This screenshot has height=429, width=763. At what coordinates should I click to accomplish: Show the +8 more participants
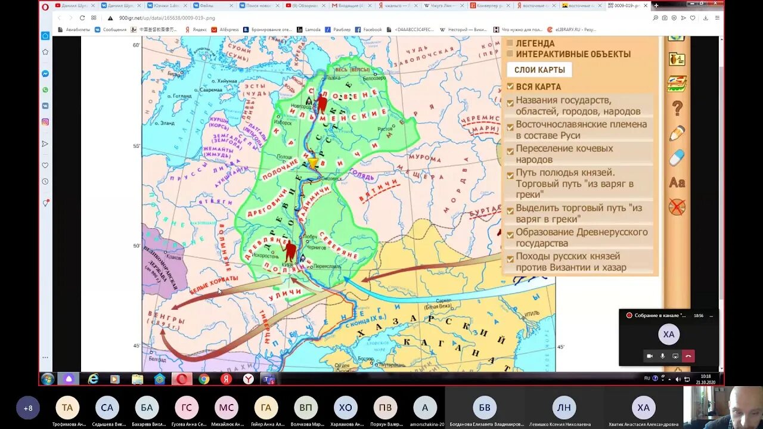28,408
